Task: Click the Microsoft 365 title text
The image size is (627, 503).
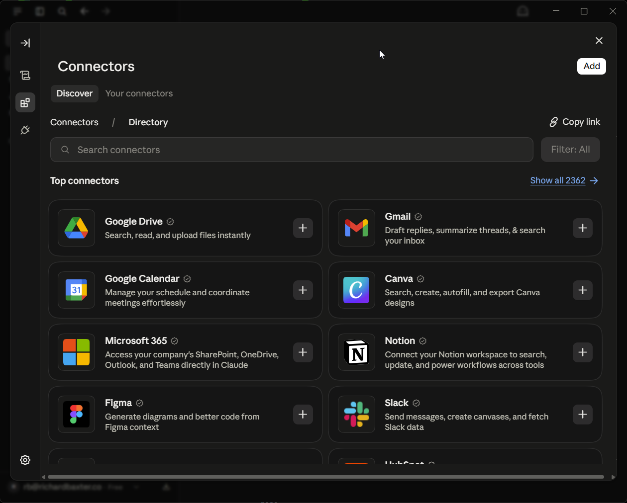Action: pos(136,341)
